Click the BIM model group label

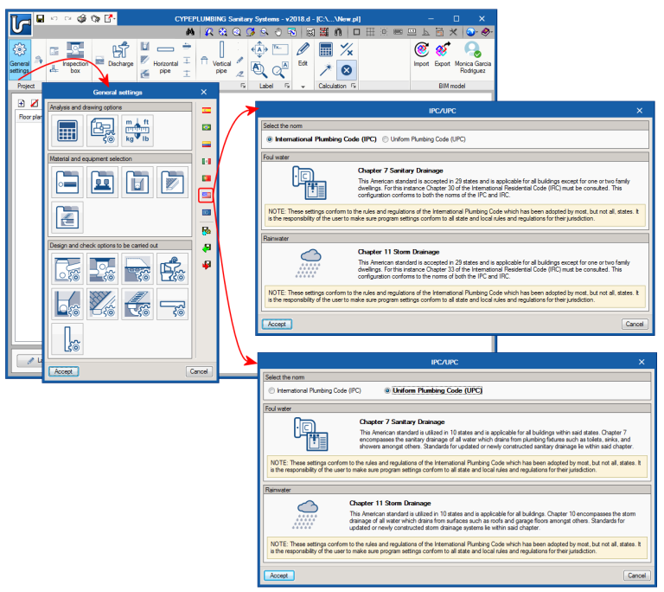pos(451,86)
